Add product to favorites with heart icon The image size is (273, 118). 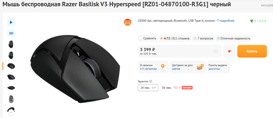[229, 51]
